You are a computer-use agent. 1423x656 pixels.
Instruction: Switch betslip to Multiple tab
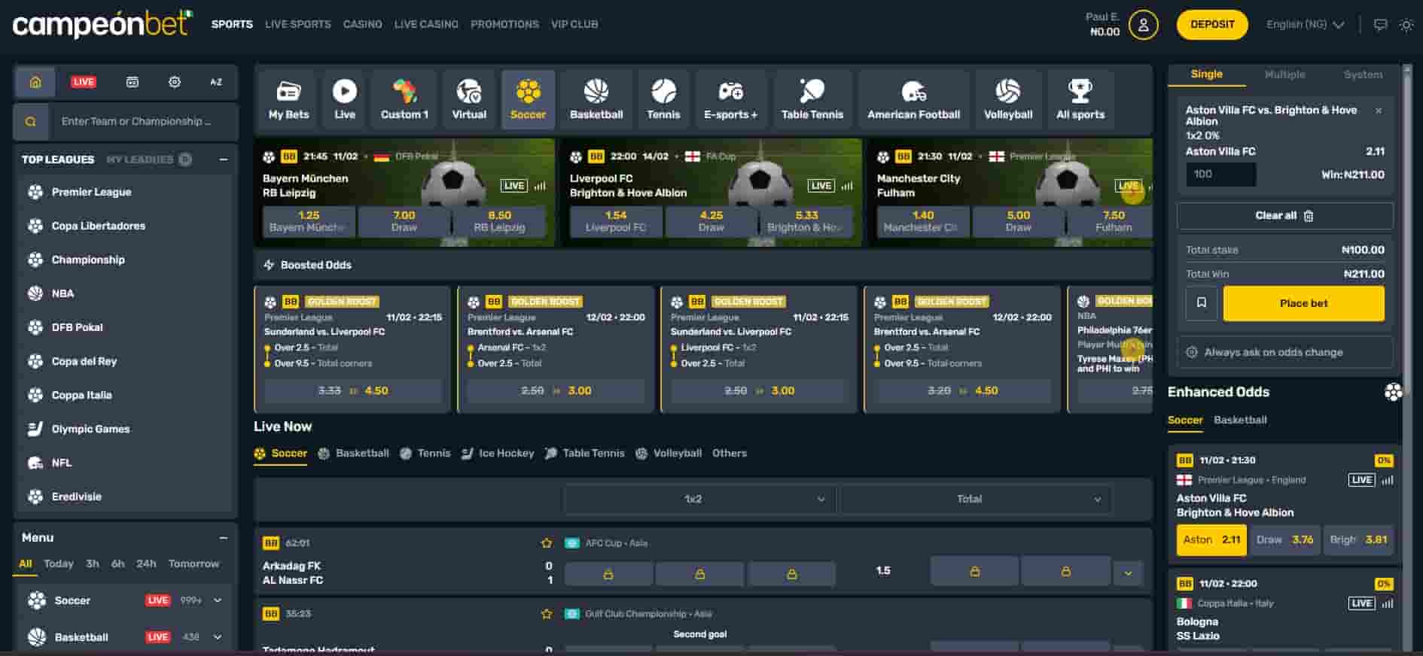coord(1284,74)
